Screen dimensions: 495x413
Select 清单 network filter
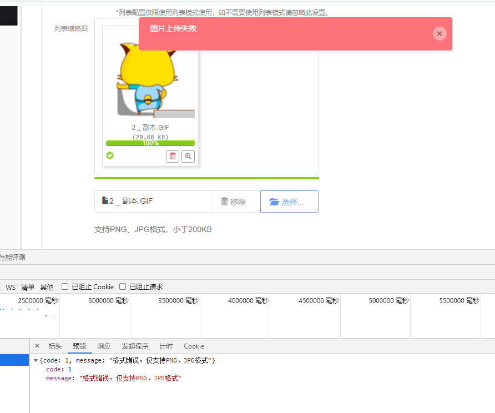[28, 288]
